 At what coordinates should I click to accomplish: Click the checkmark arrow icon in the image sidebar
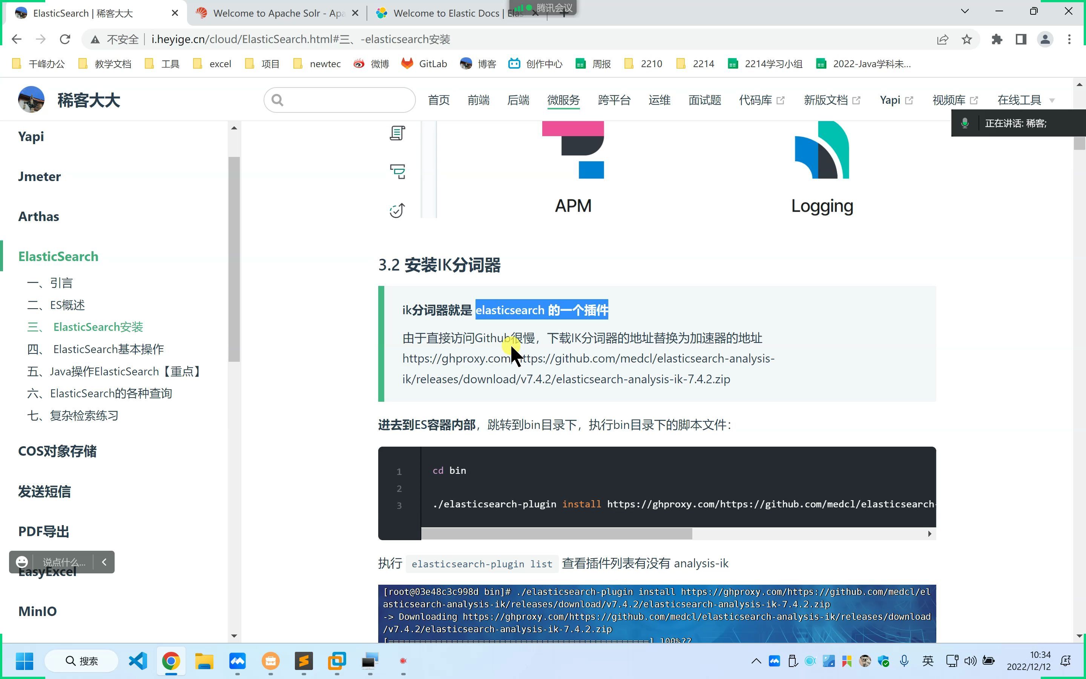tap(397, 210)
